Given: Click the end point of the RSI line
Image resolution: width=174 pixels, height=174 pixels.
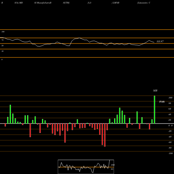Looking at the screenshot, I should pyautogui.click(x=154, y=42).
